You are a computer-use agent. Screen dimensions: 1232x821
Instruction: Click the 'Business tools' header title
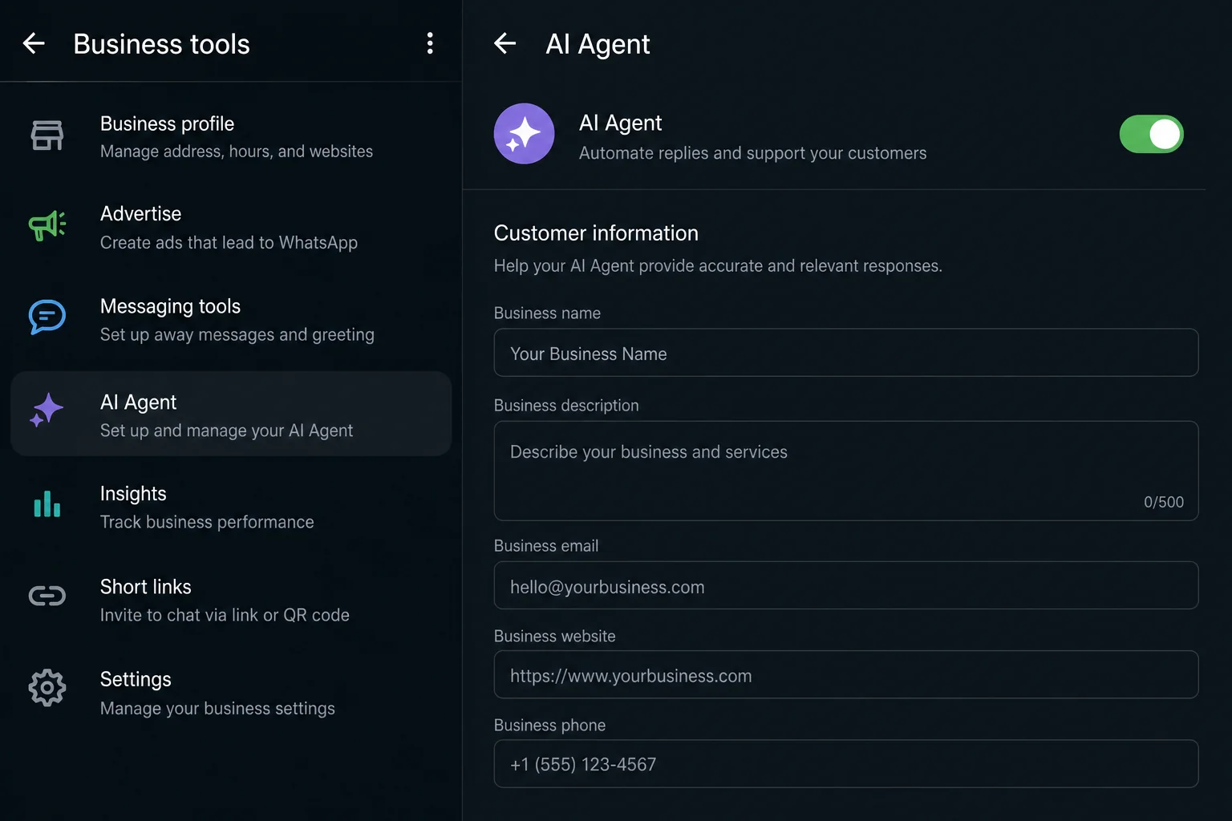point(161,44)
